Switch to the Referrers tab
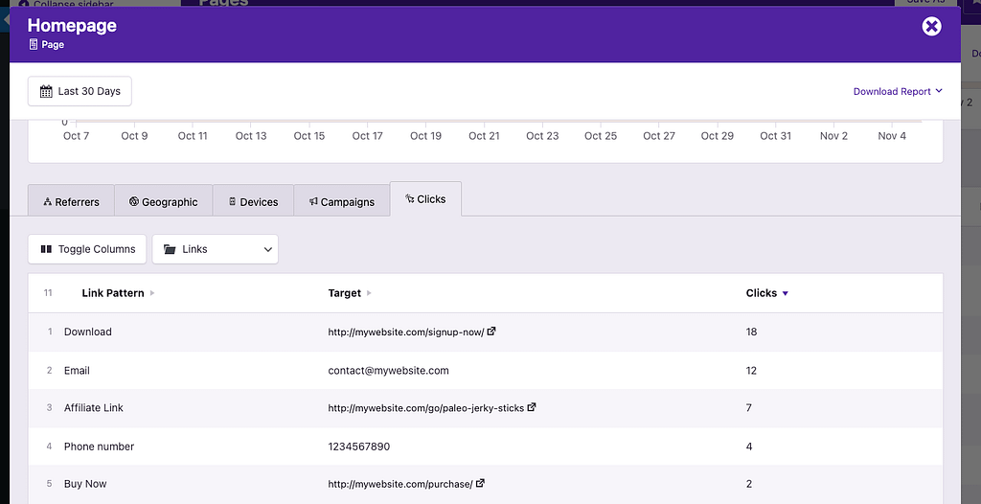The width and height of the screenshot is (981, 504). (71, 201)
